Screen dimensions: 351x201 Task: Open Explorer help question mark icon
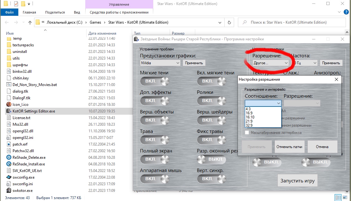pyautogui.click(x=346, y=12)
